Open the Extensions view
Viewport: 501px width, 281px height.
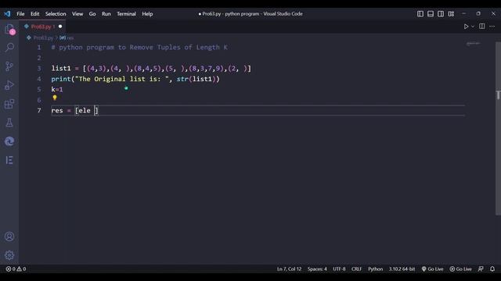coord(9,104)
